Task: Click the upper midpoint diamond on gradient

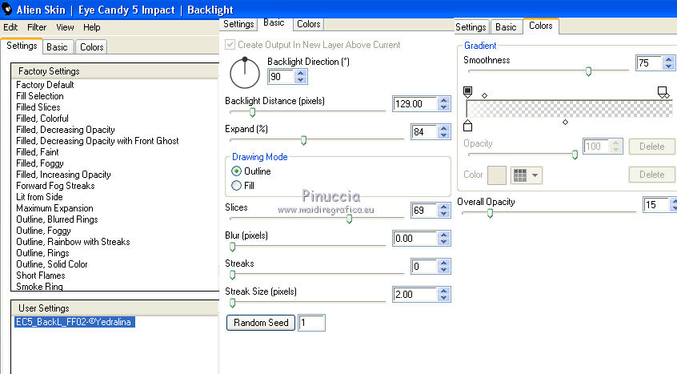Action: pos(484,95)
